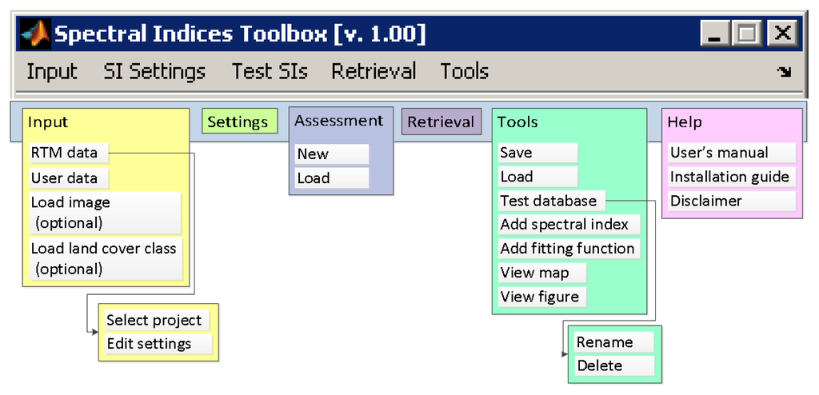Click the dock arrow at menu bar right
The height and width of the screenshot is (395, 819).
tap(785, 73)
